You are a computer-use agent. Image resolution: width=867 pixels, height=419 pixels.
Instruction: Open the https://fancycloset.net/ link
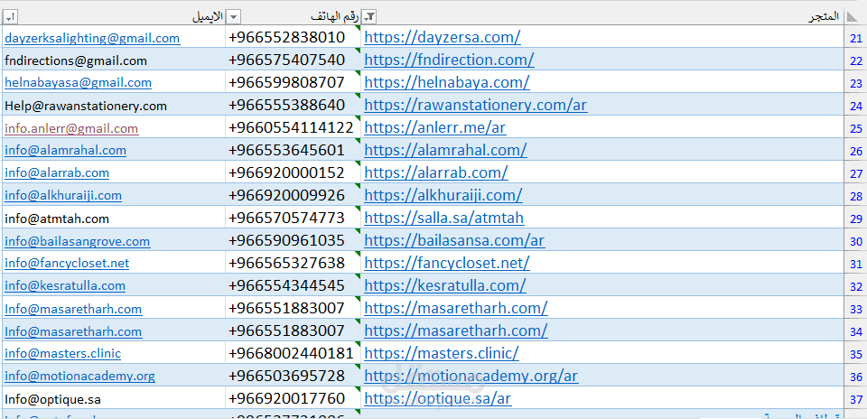pyautogui.click(x=447, y=263)
